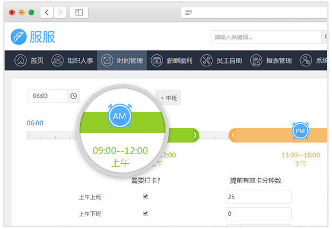This screenshot has width=332, height=229.
Task: Click the 报表管理 report icon
Action: [256, 60]
